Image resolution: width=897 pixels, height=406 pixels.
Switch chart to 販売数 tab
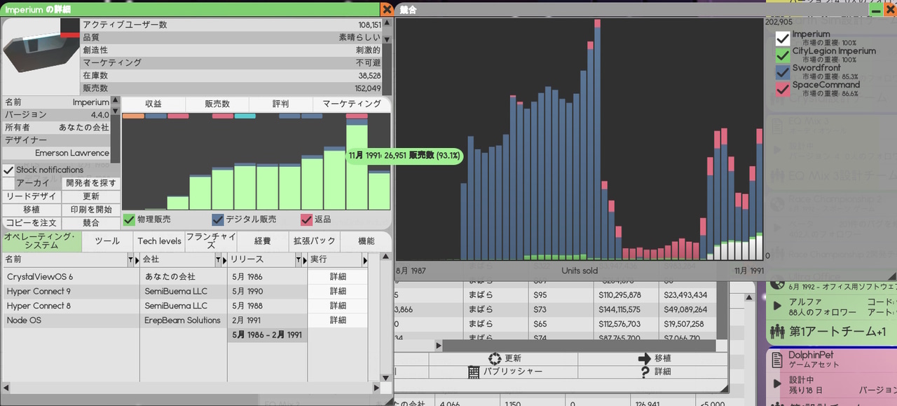[x=217, y=104]
